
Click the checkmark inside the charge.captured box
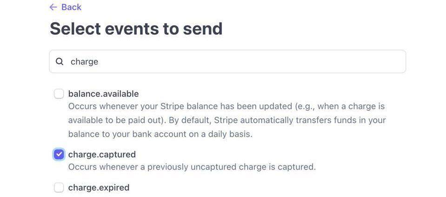coord(59,154)
